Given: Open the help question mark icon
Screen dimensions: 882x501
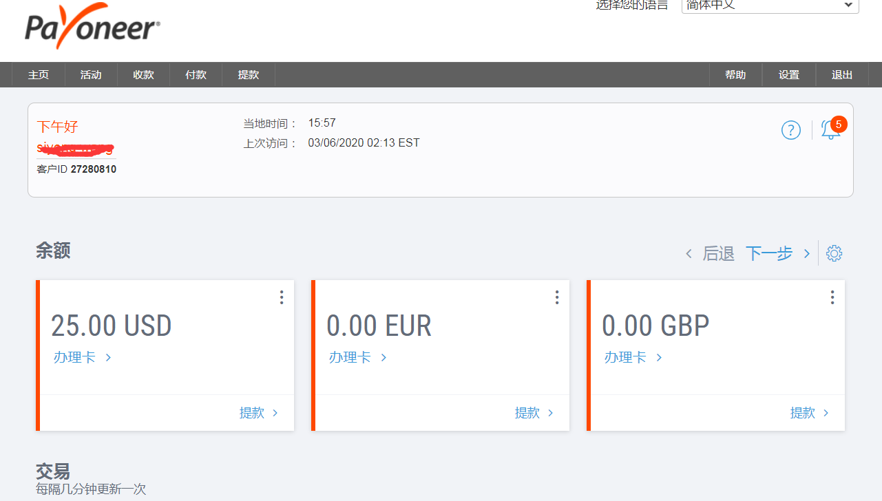Looking at the screenshot, I should point(791,130).
